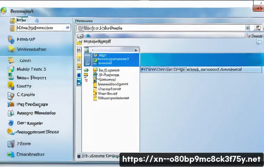
Task: Click the curved back arrow in the toolbar
Action: tap(80, 36)
